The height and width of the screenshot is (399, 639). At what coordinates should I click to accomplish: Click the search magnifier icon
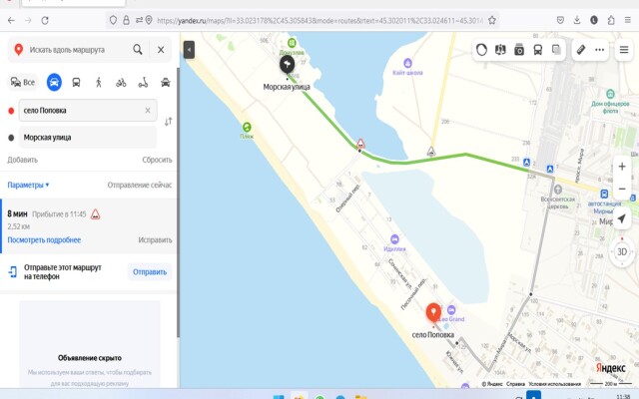pyautogui.click(x=138, y=49)
